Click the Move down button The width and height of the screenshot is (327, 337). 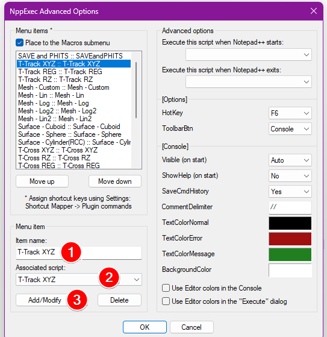(115, 181)
